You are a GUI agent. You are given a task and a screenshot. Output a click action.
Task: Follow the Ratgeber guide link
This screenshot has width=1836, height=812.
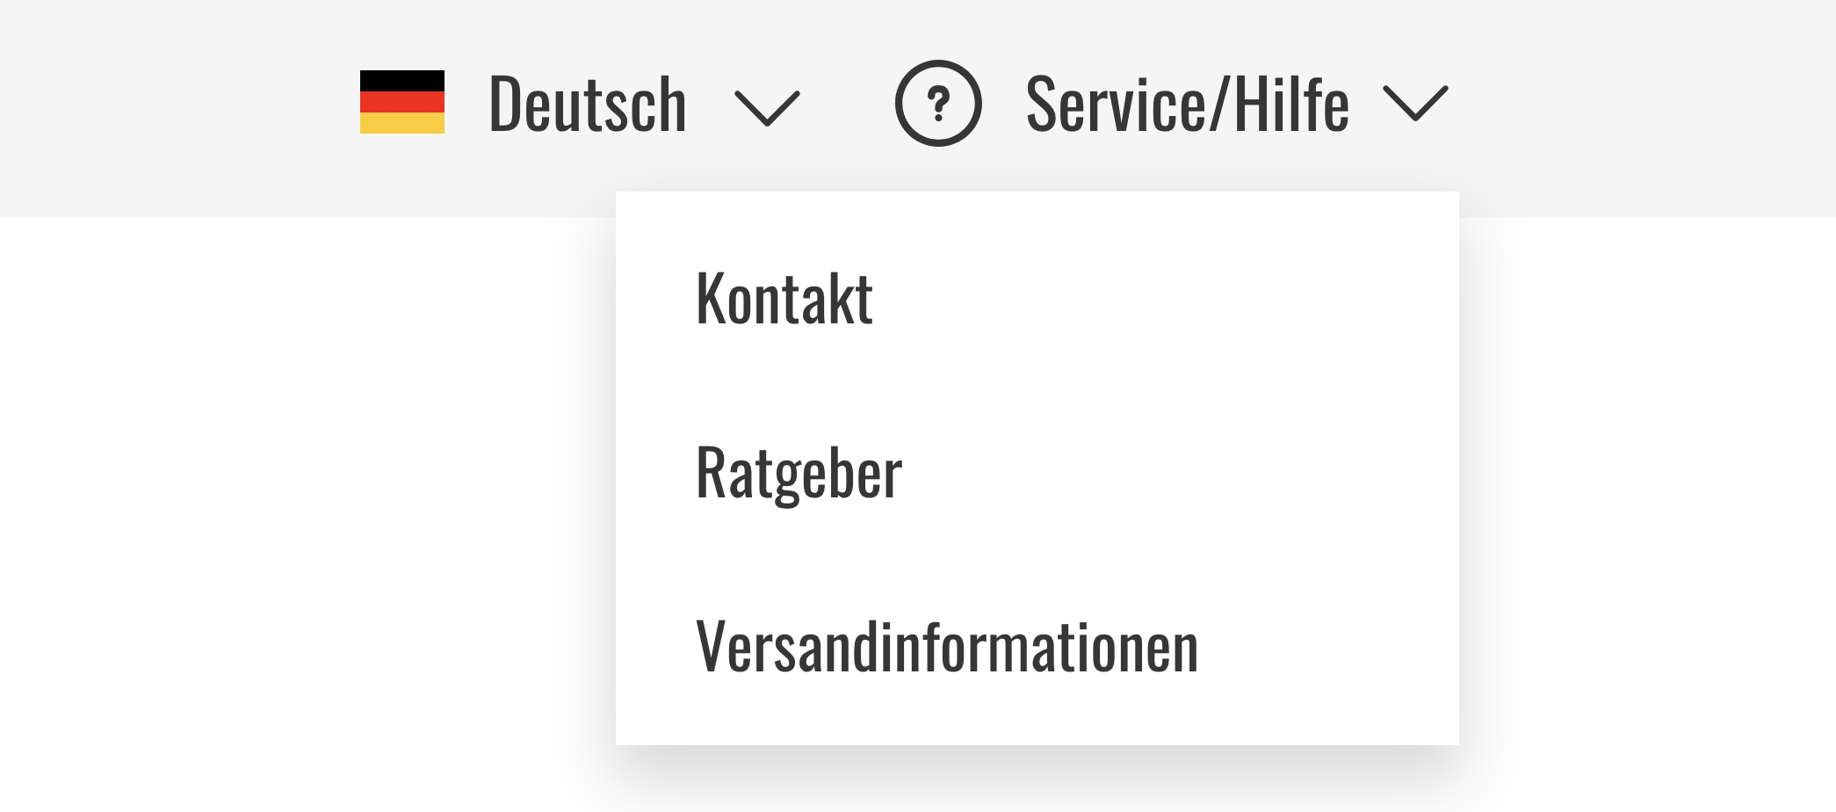799,473
